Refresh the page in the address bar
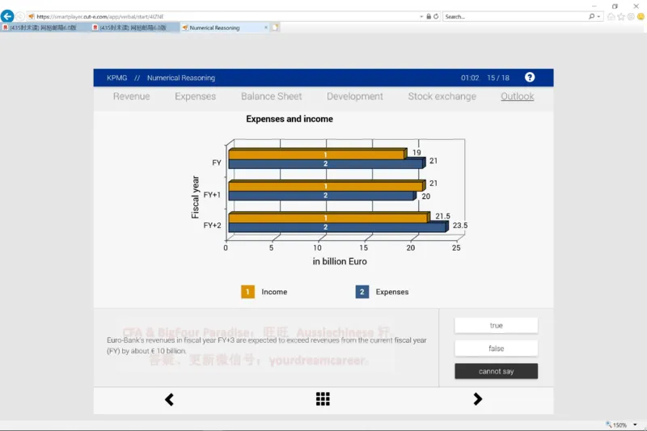Screen dimensions: 647x431 click(437, 16)
